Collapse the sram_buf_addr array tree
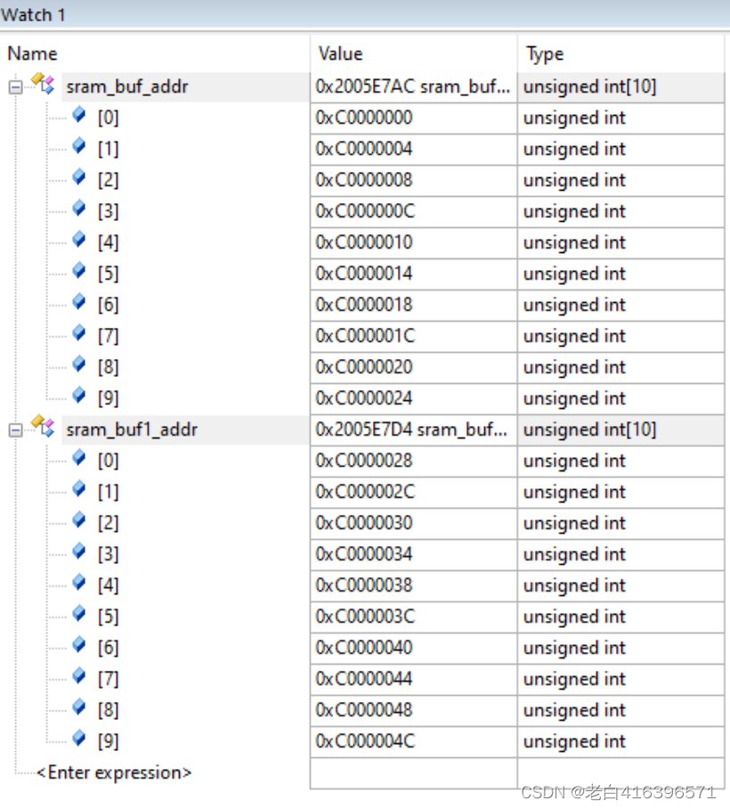This screenshot has width=730, height=809. [x=15, y=86]
